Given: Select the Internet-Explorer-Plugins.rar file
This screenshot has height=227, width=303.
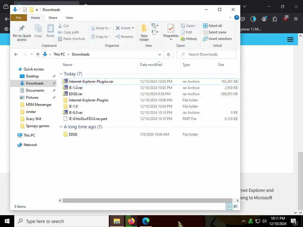Looking at the screenshot, I should tap(150, 82).
